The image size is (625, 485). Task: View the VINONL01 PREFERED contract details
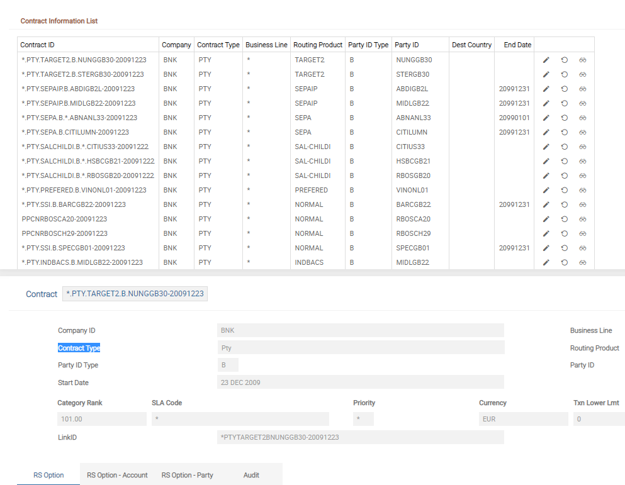pos(583,190)
